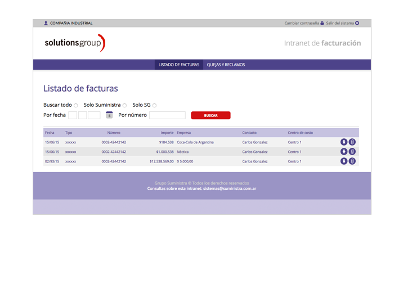Click the 02/93/15 date cell
Image resolution: width=394 pixels, height=281 pixels.
point(52,161)
